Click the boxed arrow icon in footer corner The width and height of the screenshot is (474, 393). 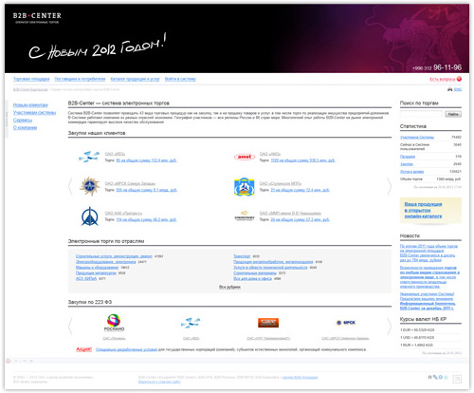pos(457,379)
